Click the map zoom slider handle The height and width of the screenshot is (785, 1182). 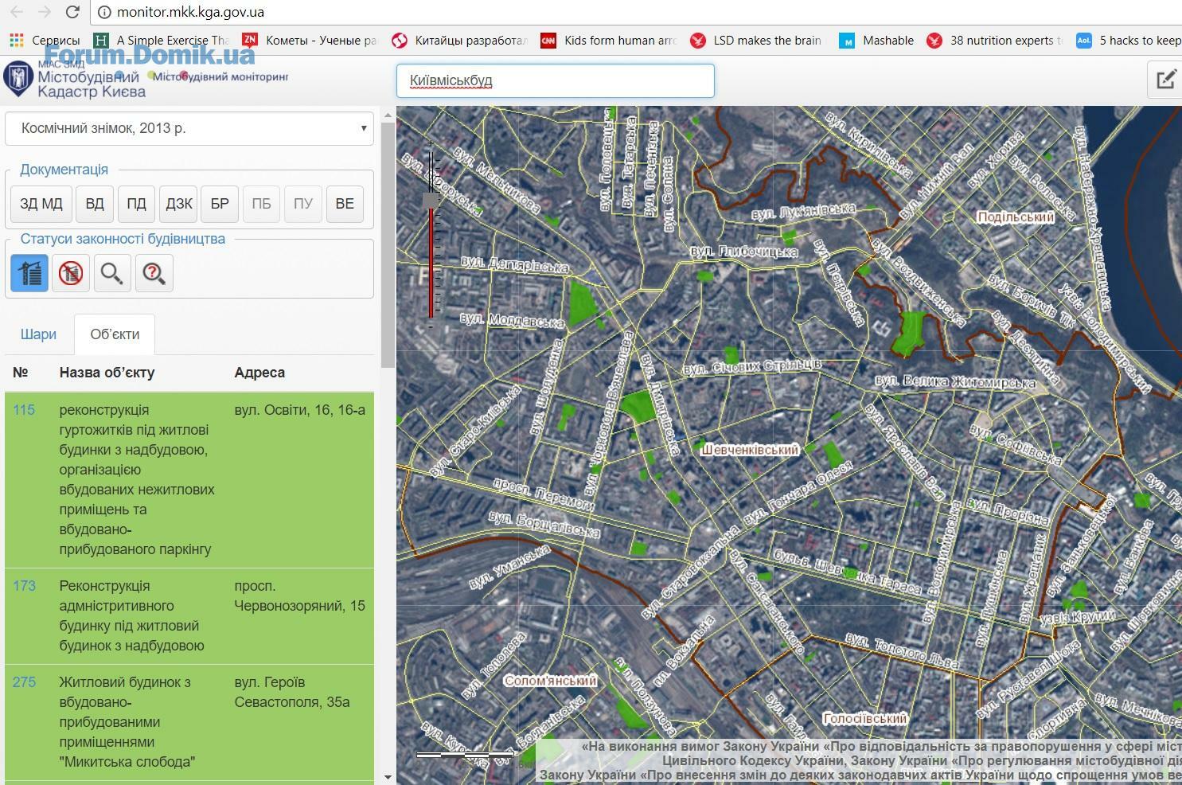click(x=431, y=200)
